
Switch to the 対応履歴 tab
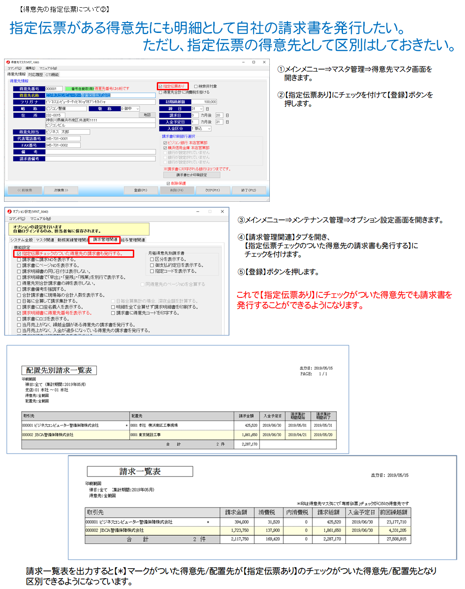pyautogui.click(x=35, y=74)
